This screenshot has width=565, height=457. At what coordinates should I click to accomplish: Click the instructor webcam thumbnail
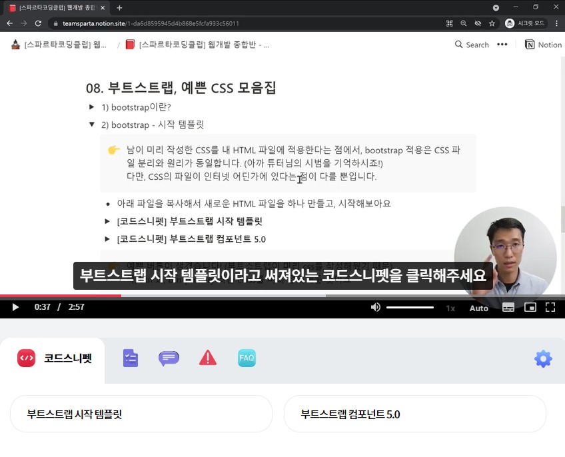click(505, 257)
